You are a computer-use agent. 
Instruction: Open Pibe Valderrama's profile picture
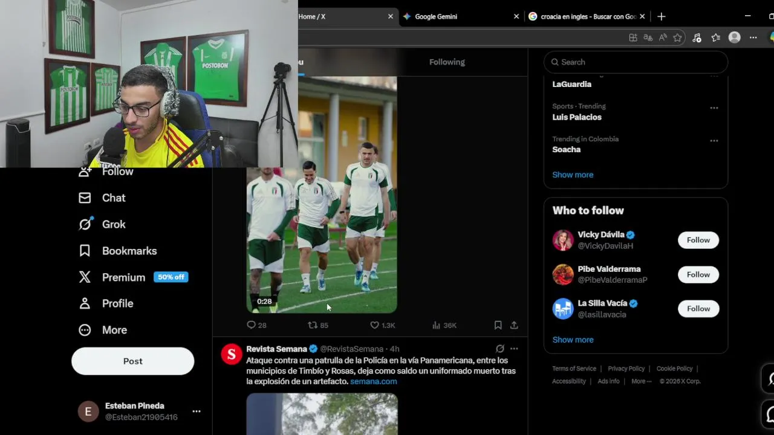[563, 274]
